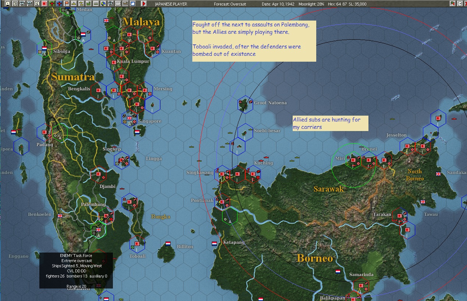Click the cloud weather toolbar icon
Viewport: 467px width, 301px height.
coord(133,4)
